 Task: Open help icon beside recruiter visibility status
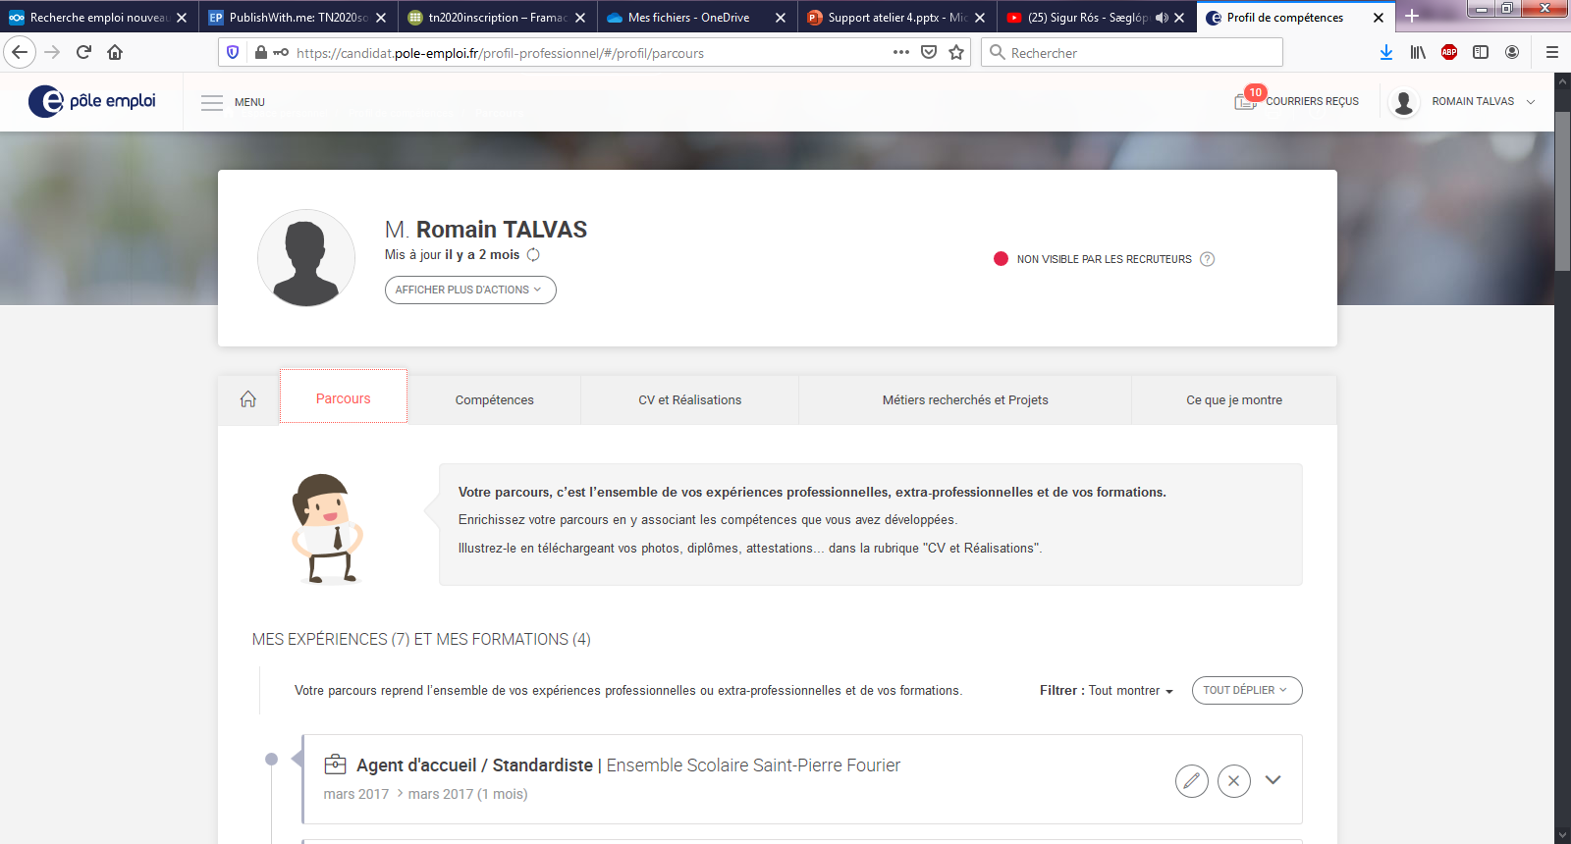point(1208,259)
